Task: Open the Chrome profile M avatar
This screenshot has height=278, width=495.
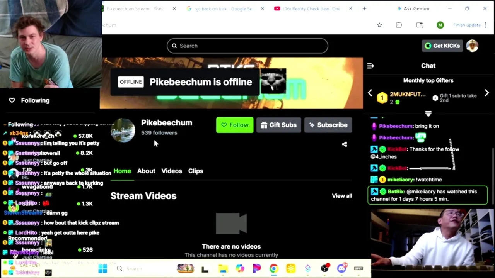Action: (x=440, y=25)
